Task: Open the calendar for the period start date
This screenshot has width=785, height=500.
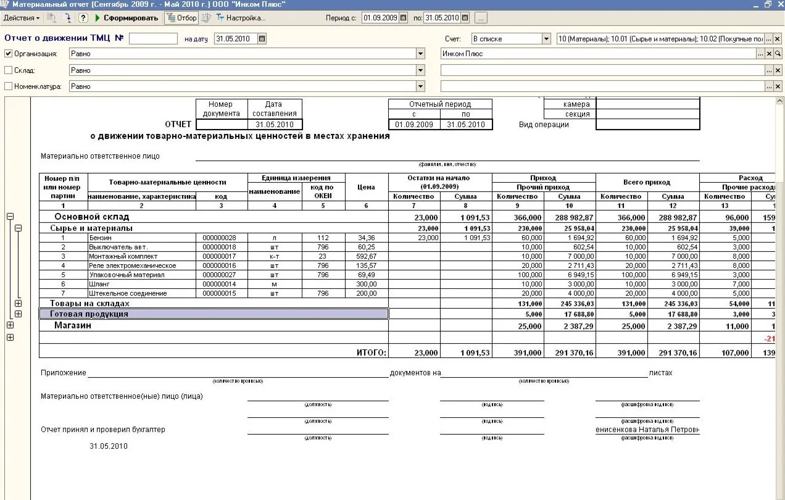Action: tap(404, 18)
